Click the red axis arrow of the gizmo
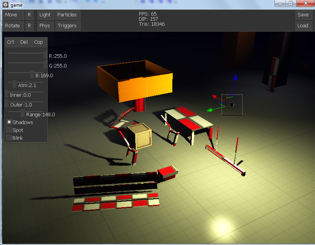This screenshot has width=315, height=245. pos(214,96)
